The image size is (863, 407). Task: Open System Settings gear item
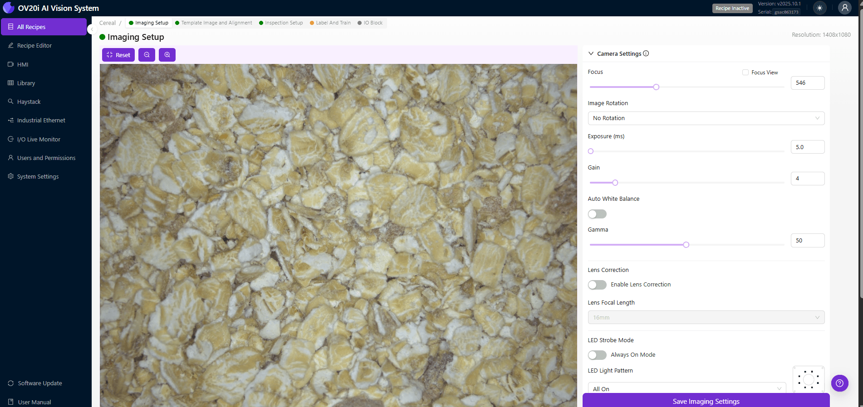[44, 176]
